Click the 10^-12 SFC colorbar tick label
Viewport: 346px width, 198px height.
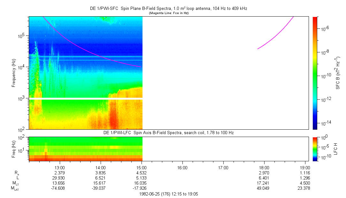point(326,99)
